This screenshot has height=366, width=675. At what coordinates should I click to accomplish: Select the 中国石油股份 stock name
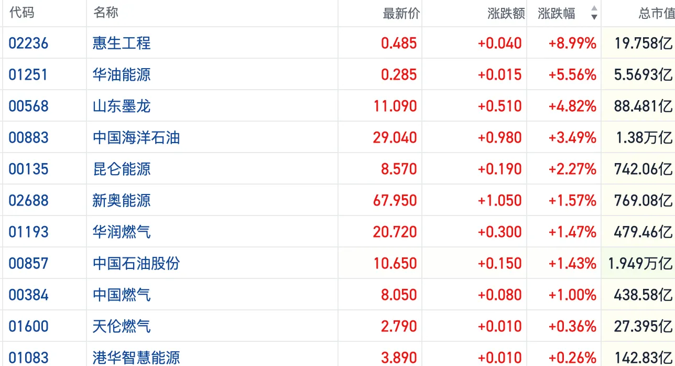coord(136,263)
